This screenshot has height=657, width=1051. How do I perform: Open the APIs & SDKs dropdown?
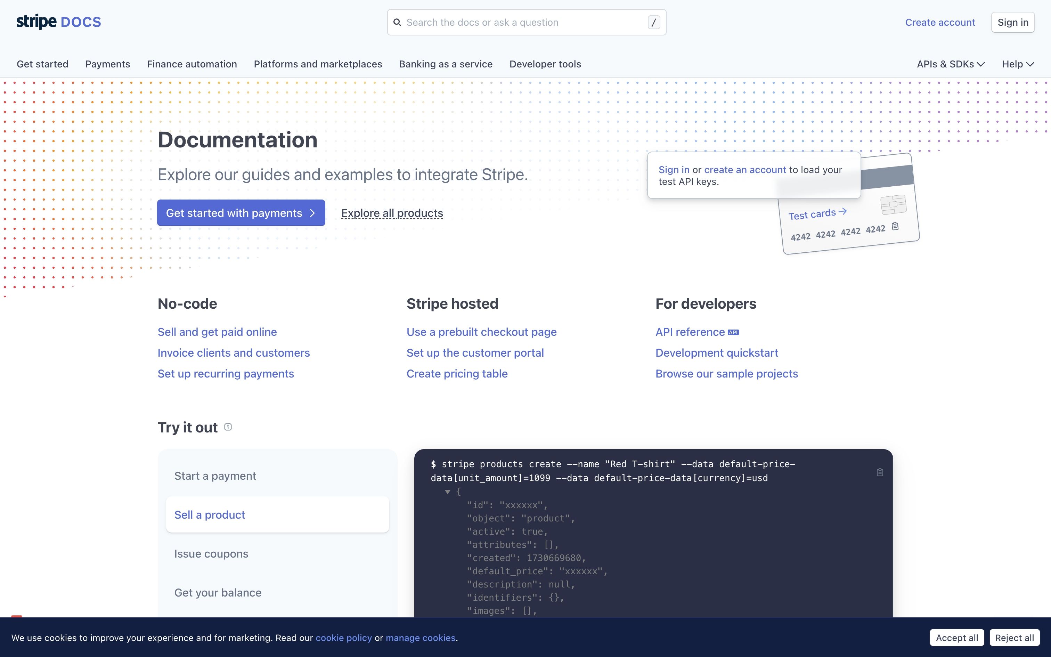click(951, 64)
